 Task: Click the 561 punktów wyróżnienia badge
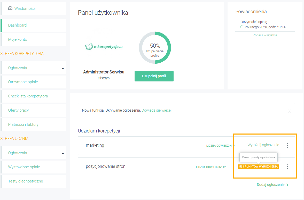[259, 166]
